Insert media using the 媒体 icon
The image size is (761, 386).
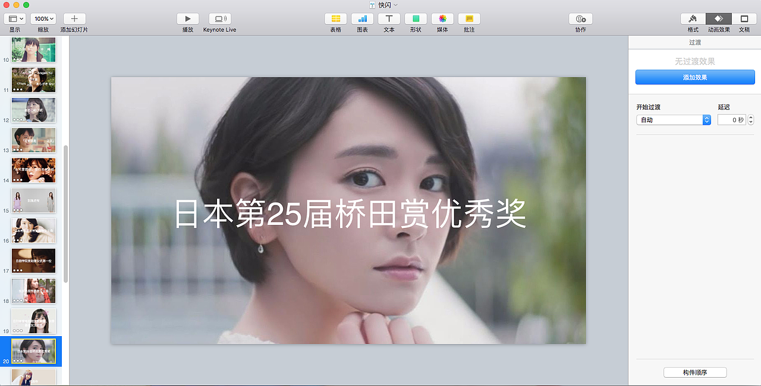point(442,18)
